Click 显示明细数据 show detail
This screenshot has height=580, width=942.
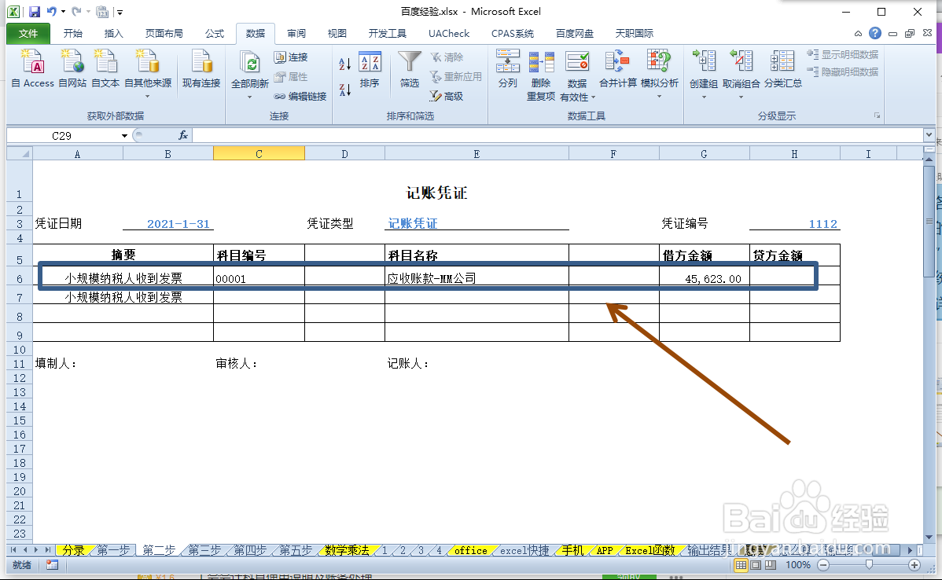842,55
